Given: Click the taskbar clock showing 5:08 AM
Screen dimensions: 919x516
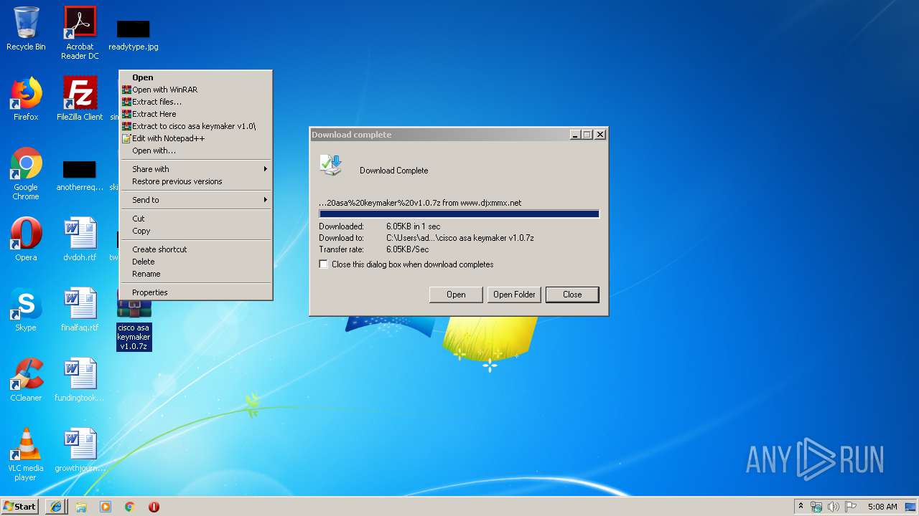Looking at the screenshot, I should point(882,507).
